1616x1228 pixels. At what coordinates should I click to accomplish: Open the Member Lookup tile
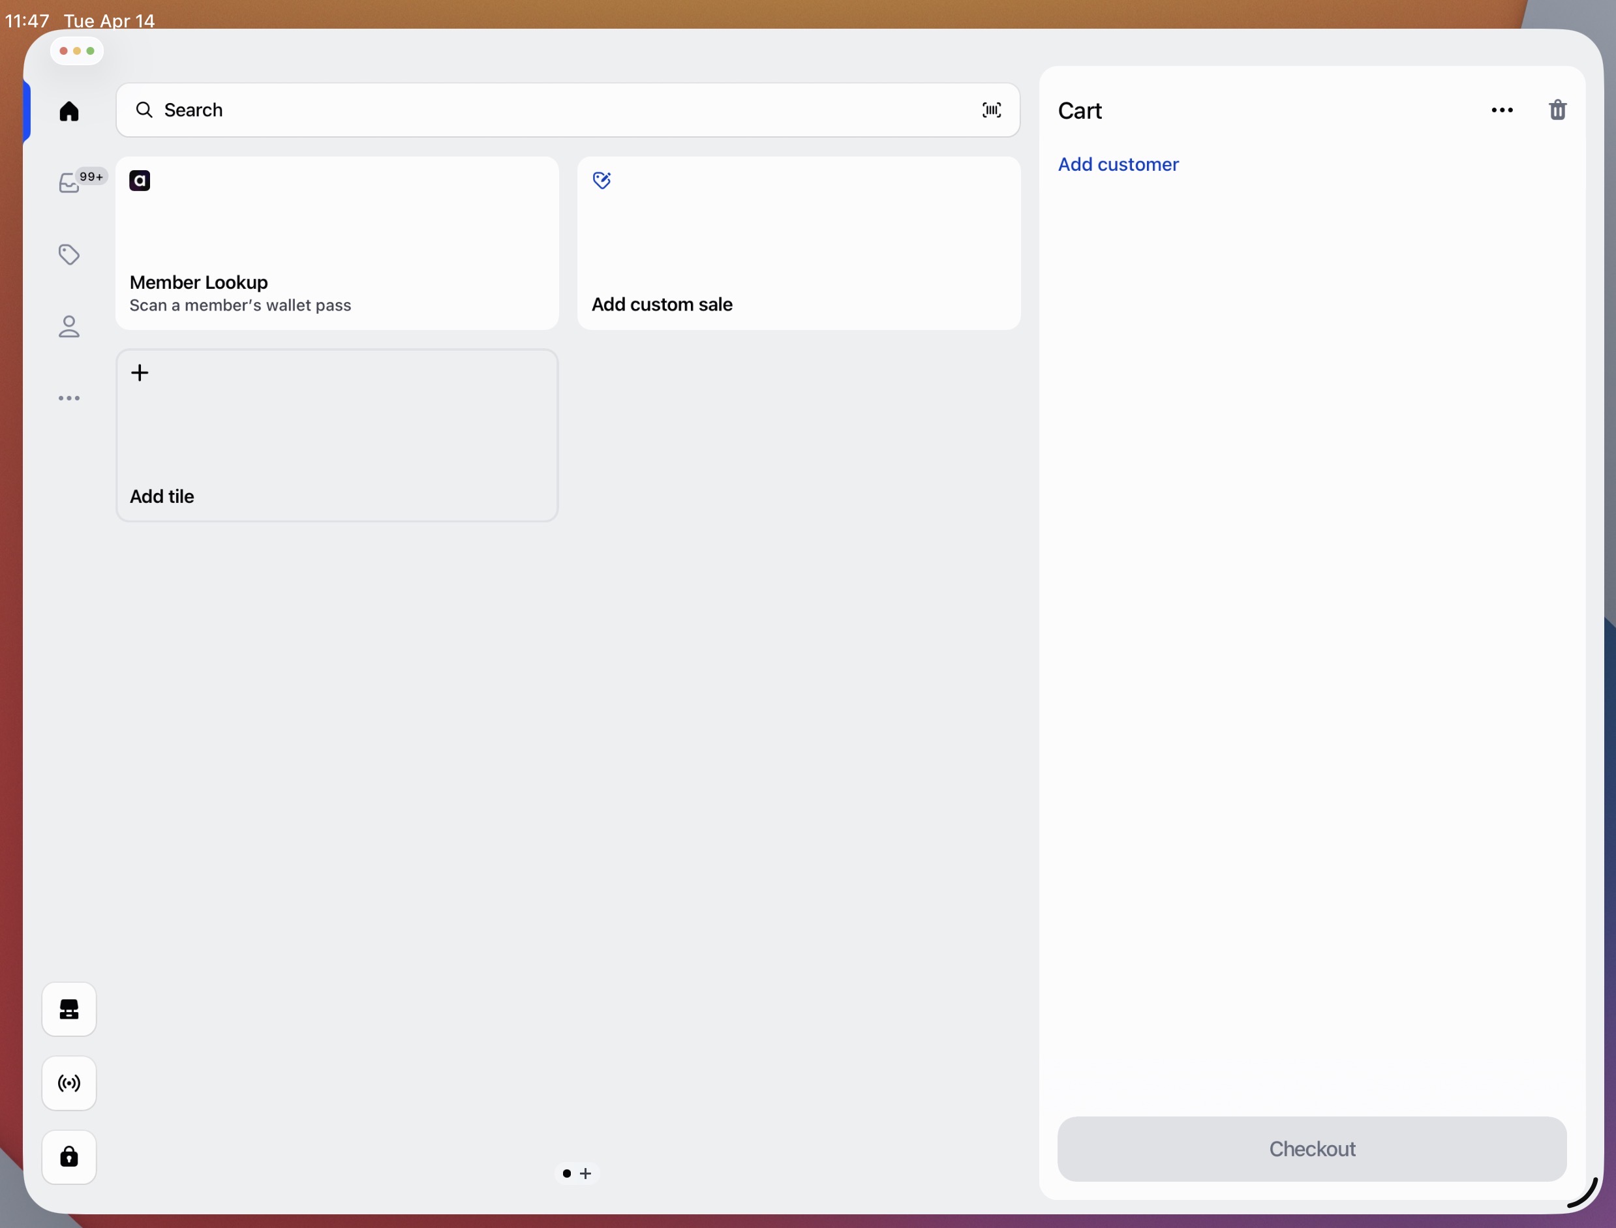(337, 243)
